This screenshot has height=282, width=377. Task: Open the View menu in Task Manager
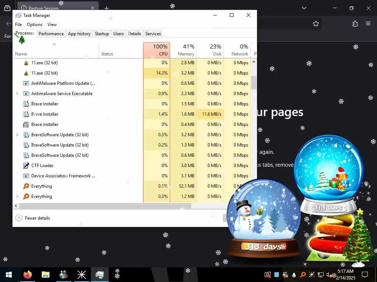[x=52, y=25]
